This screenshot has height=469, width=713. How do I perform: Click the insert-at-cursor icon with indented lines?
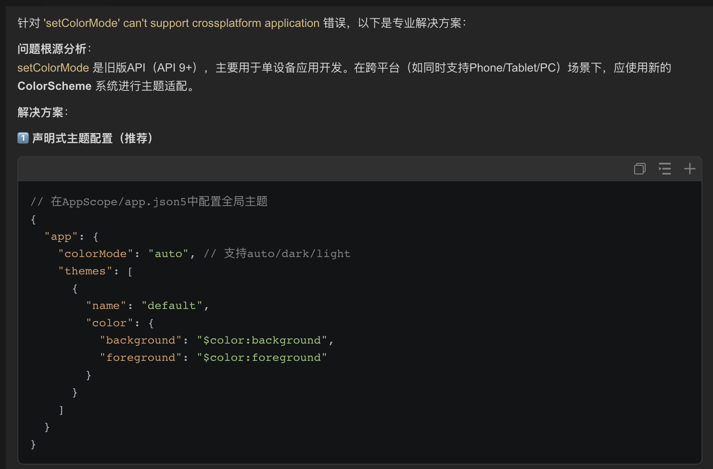pos(664,169)
